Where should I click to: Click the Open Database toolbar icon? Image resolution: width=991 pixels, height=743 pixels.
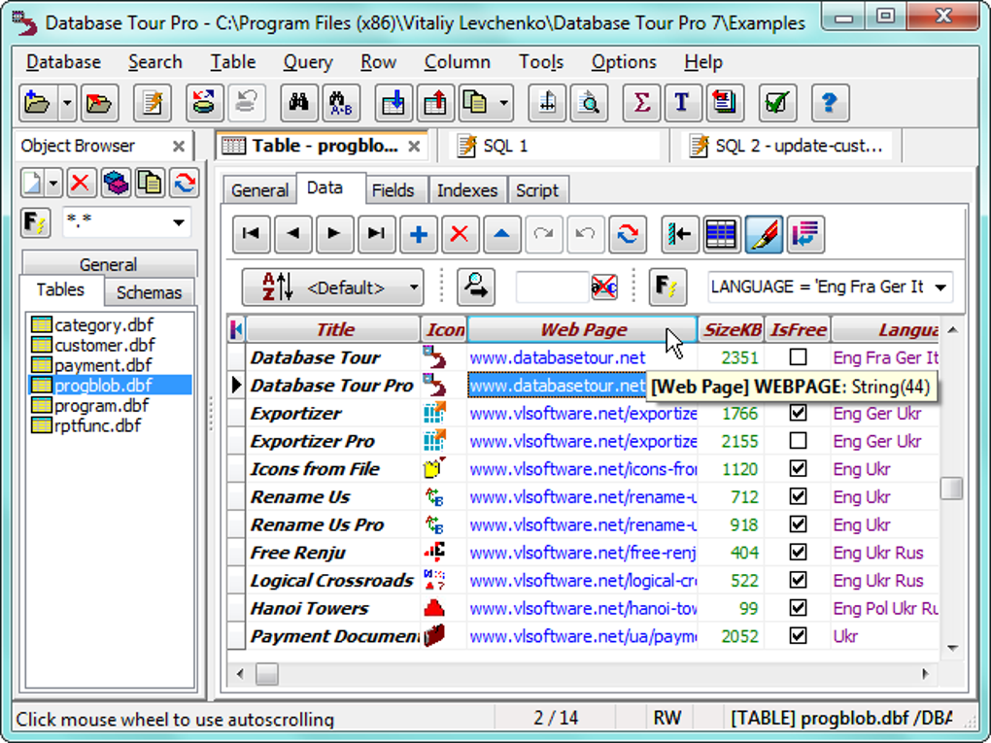tap(37, 102)
